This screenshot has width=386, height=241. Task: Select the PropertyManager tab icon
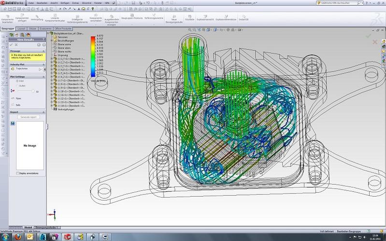pos(17,35)
